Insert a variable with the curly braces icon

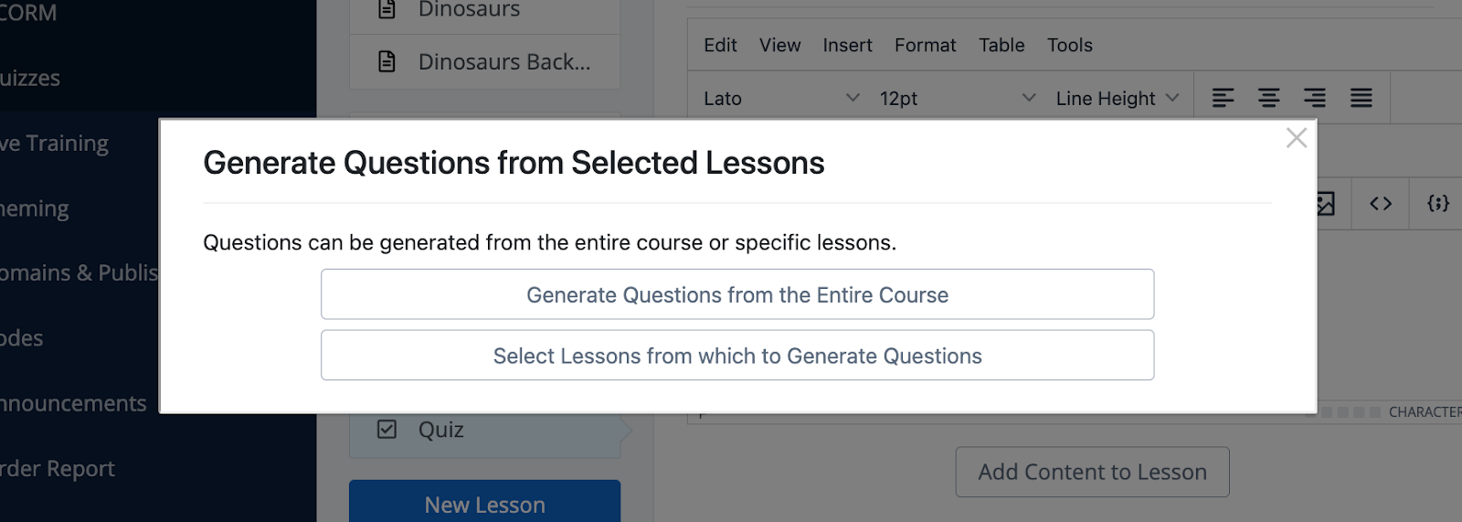(x=1438, y=203)
